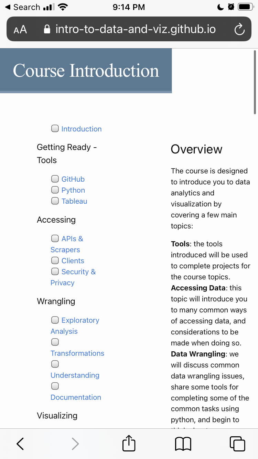
Task: Toggle the Tableau checkbox
Action: [55, 201]
